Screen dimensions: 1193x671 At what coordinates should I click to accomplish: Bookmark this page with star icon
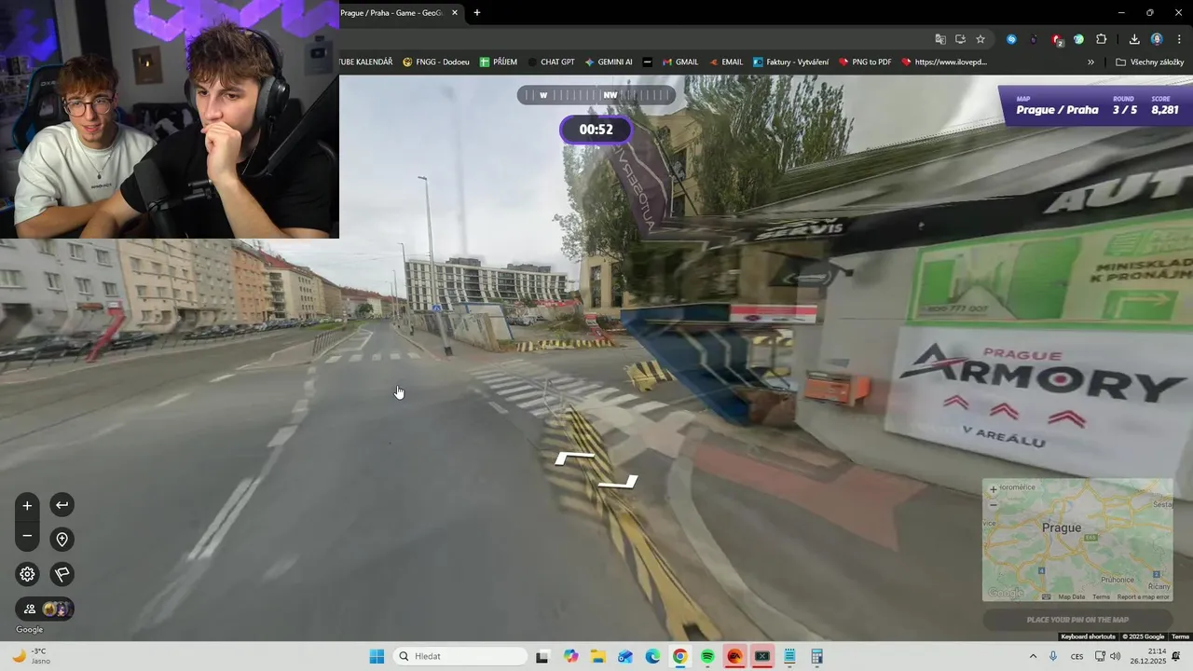click(980, 39)
